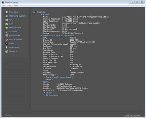The height and width of the screenshot is (118, 146).
Task: Open the Summary section icon
Action: pos(6,12)
